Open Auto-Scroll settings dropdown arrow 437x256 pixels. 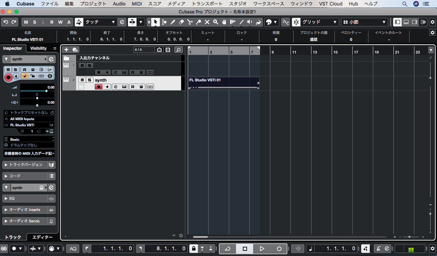tap(141, 22)
